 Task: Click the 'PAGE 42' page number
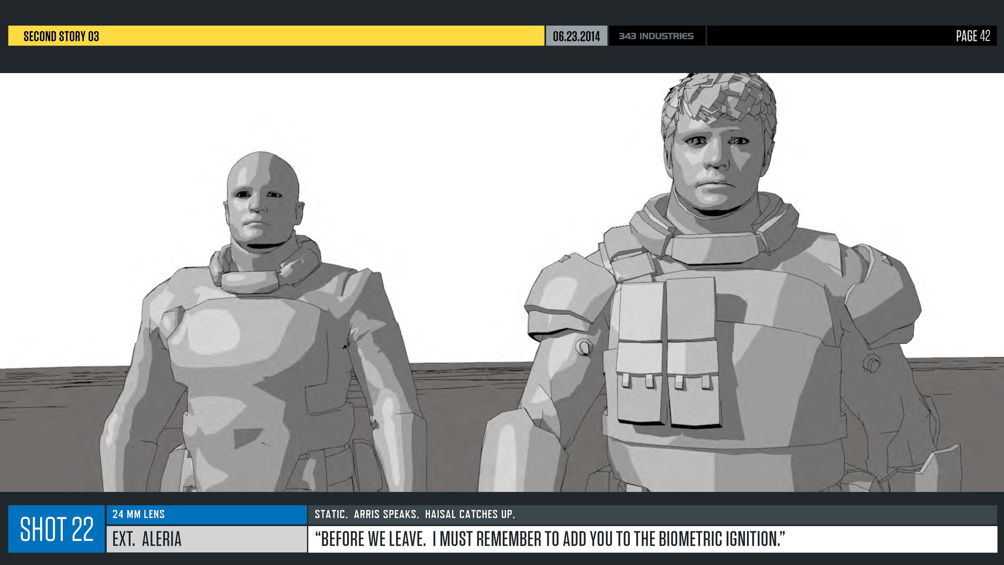pos(973,36)
